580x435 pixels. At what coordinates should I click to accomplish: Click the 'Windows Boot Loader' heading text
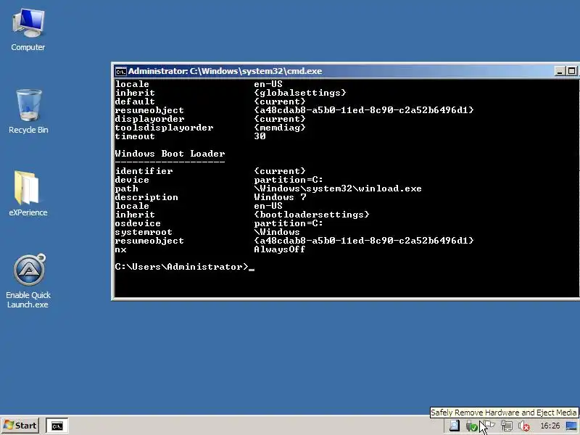[170, 154]
